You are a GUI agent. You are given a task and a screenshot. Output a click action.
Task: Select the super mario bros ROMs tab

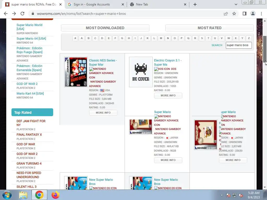33,4
